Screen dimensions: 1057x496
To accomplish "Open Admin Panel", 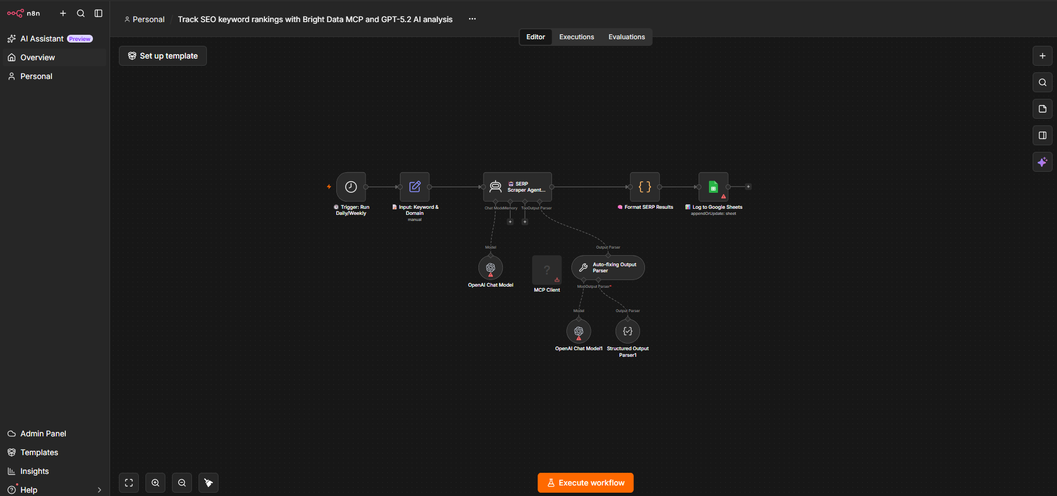I will coord(54,434).
